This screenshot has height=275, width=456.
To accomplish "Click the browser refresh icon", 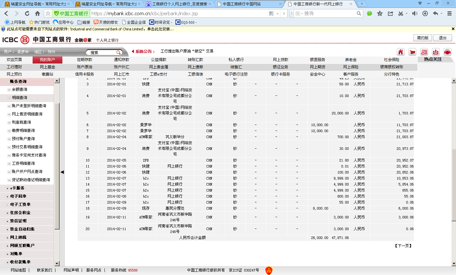I will 27,13.
